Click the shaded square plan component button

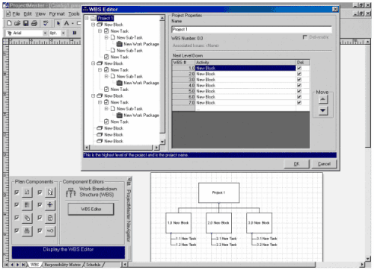[x=27, y=205]
